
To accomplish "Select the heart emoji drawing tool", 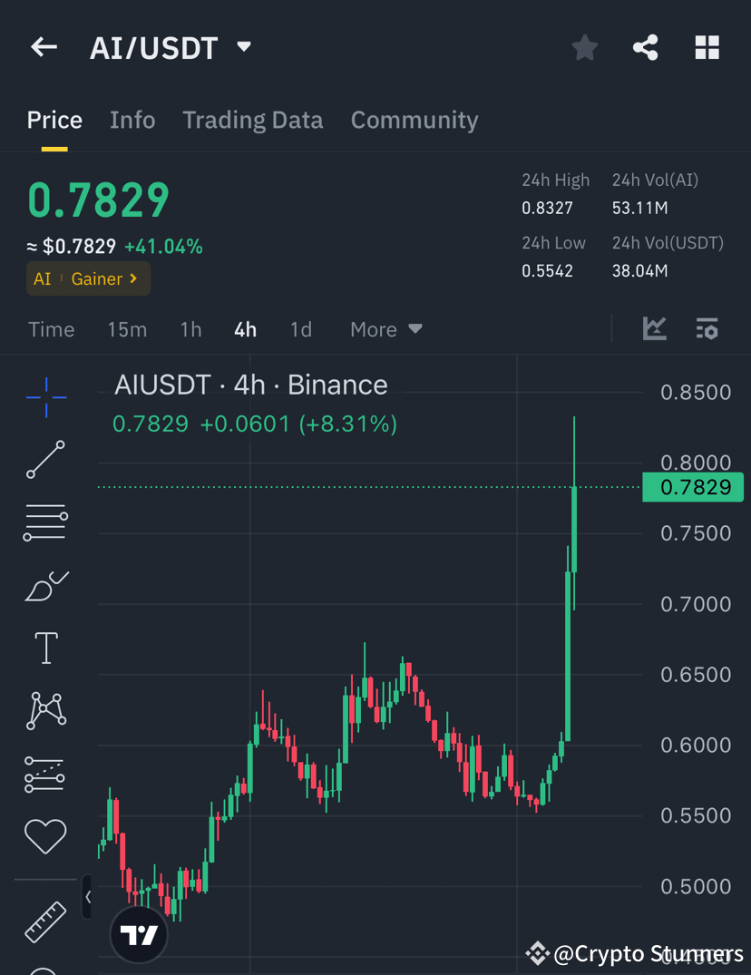I will (45, 836).
